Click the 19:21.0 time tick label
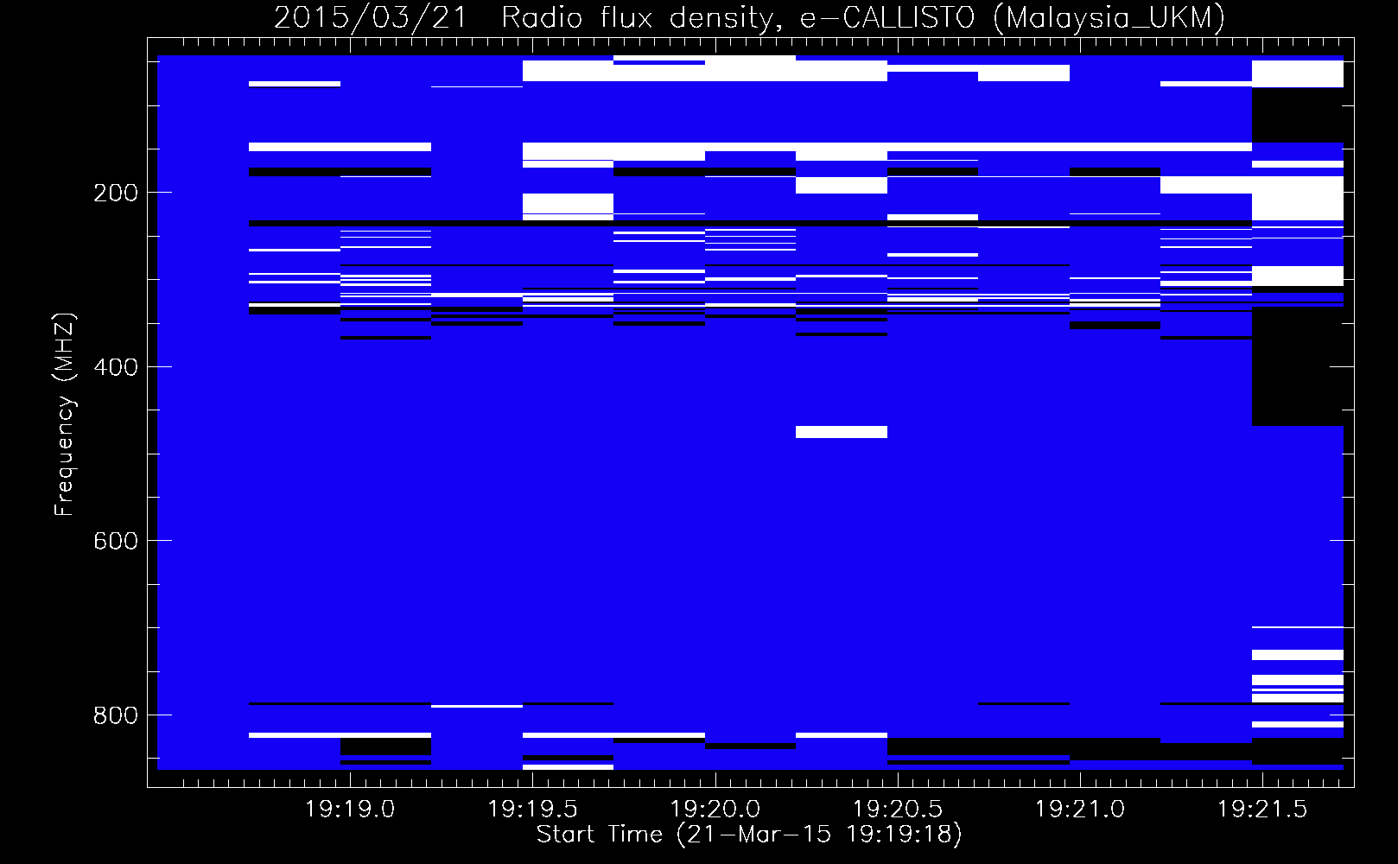Screen dimensions: 1398x864 1080,810
